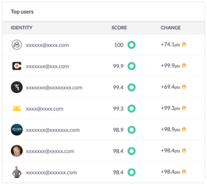
Task: Select the +98.9pts change value
Action: [x=171, y=129]
